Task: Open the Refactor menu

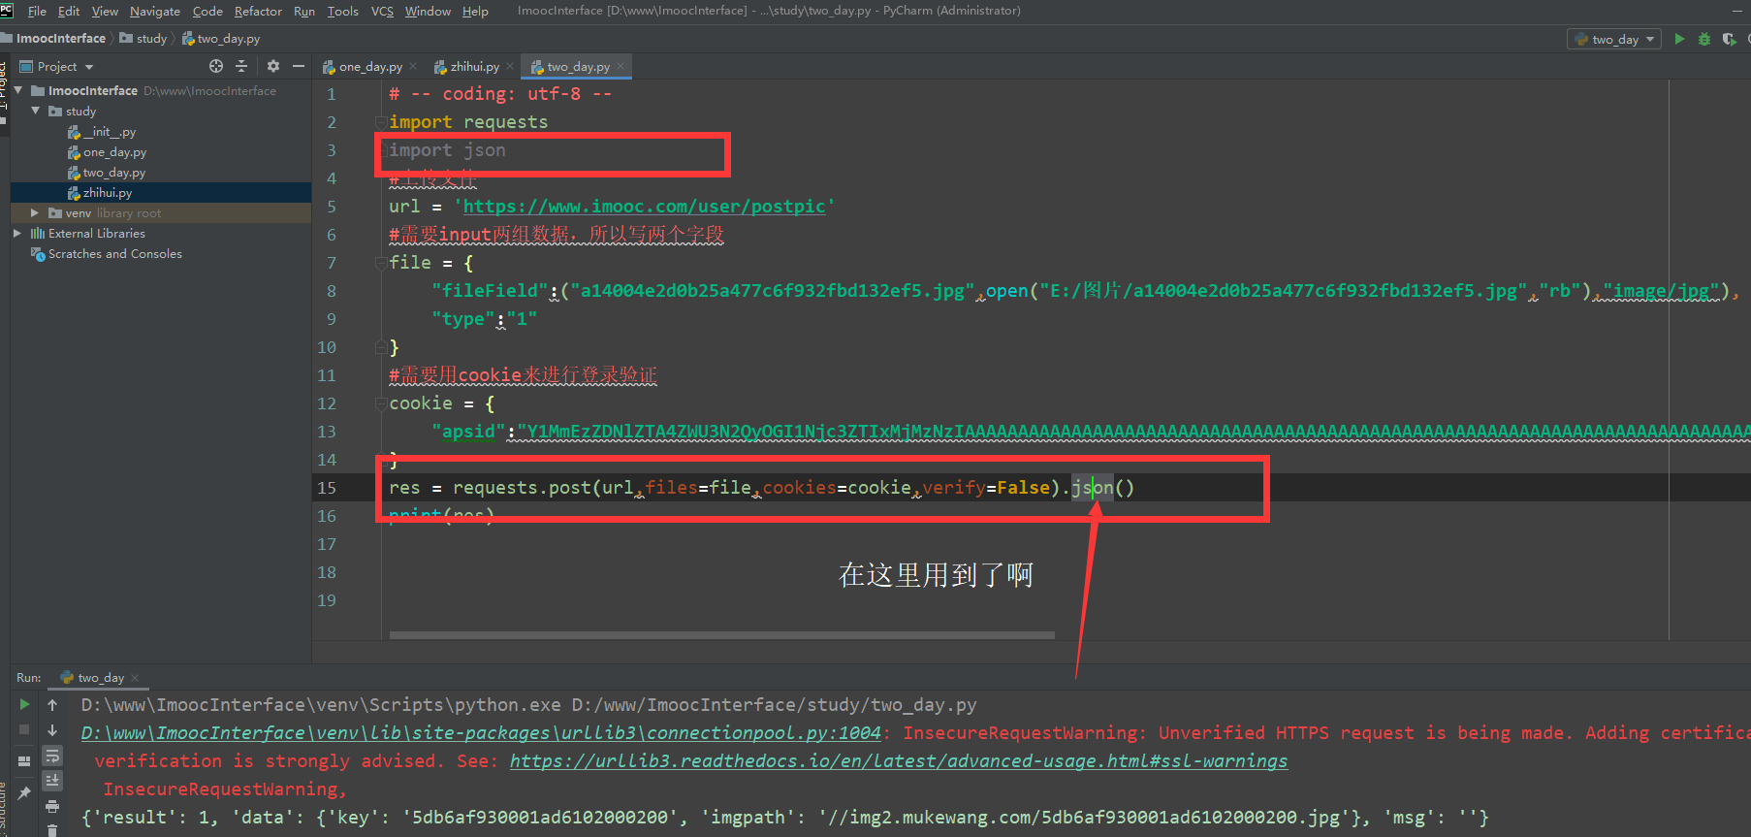Action: (x=258, y=11)
